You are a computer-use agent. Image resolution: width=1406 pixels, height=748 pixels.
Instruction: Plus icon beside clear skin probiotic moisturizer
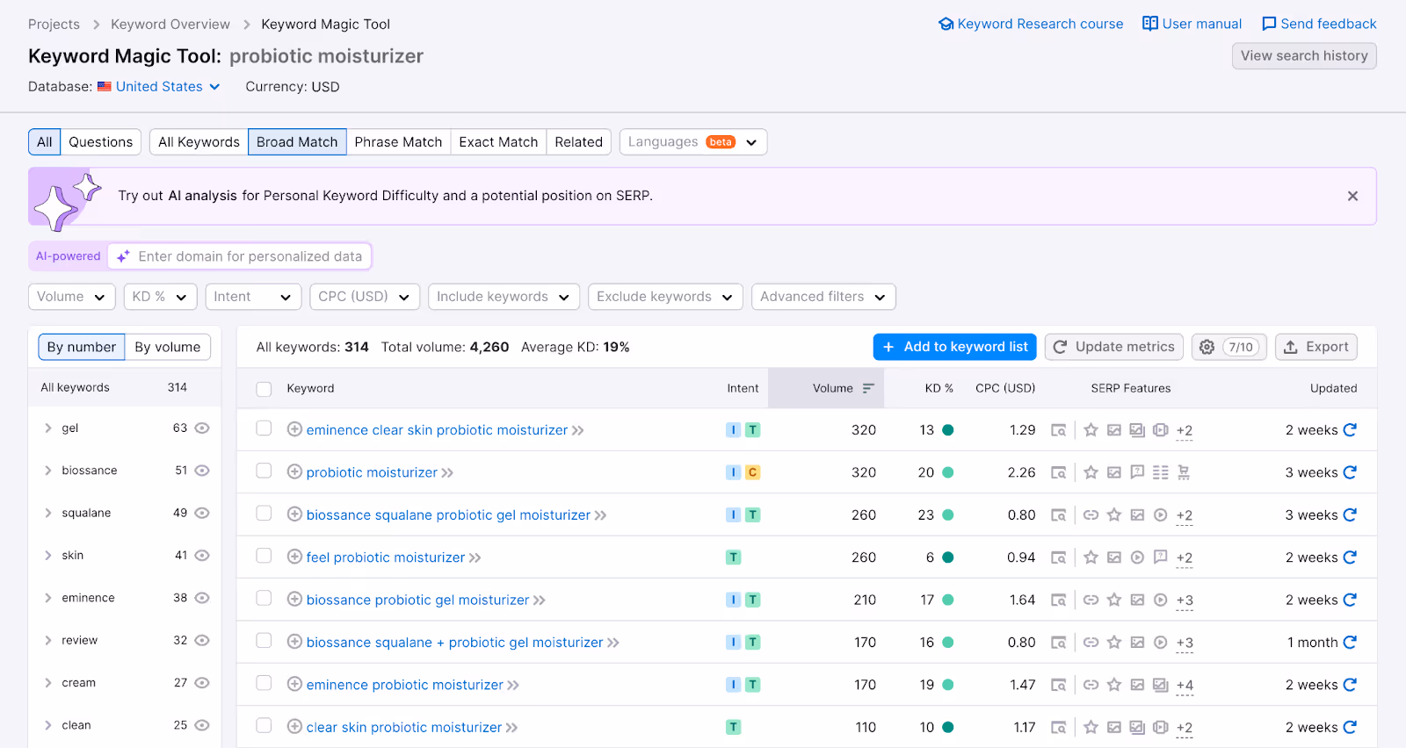[x=295, y=727]
